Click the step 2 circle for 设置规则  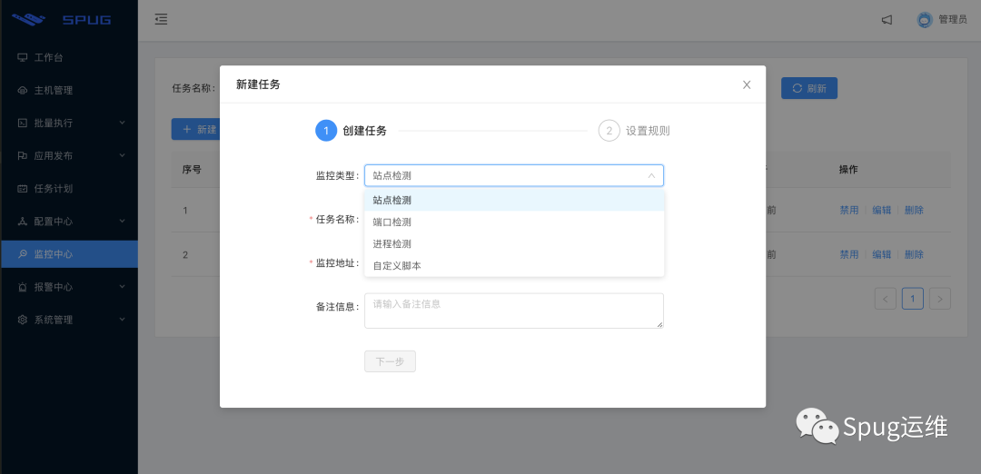609,131
